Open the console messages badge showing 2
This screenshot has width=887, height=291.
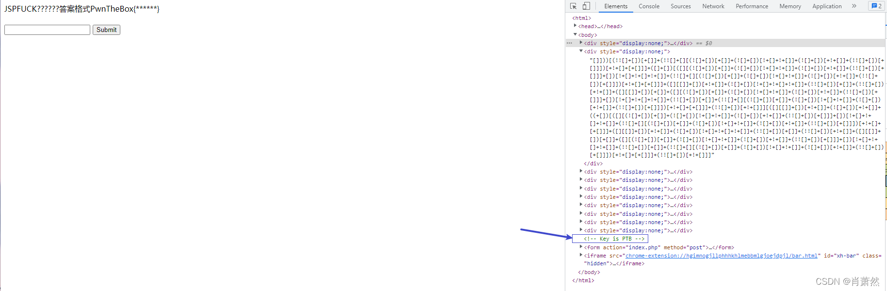pyautogui.click(x=876, y=6)
